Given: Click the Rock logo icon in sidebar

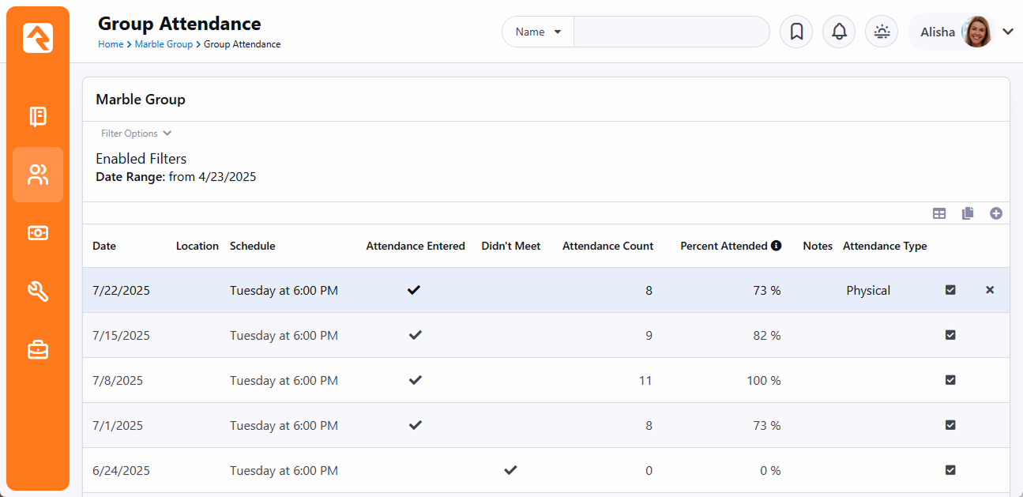Looking at the screenshot, I should pyautogui.click(x=38, y=38).
